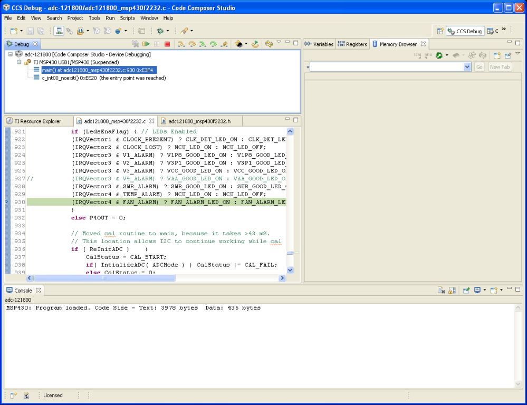Click the green Resume button in Debug view
Viewport: 527px width, 405px height.
click(146, 44)
